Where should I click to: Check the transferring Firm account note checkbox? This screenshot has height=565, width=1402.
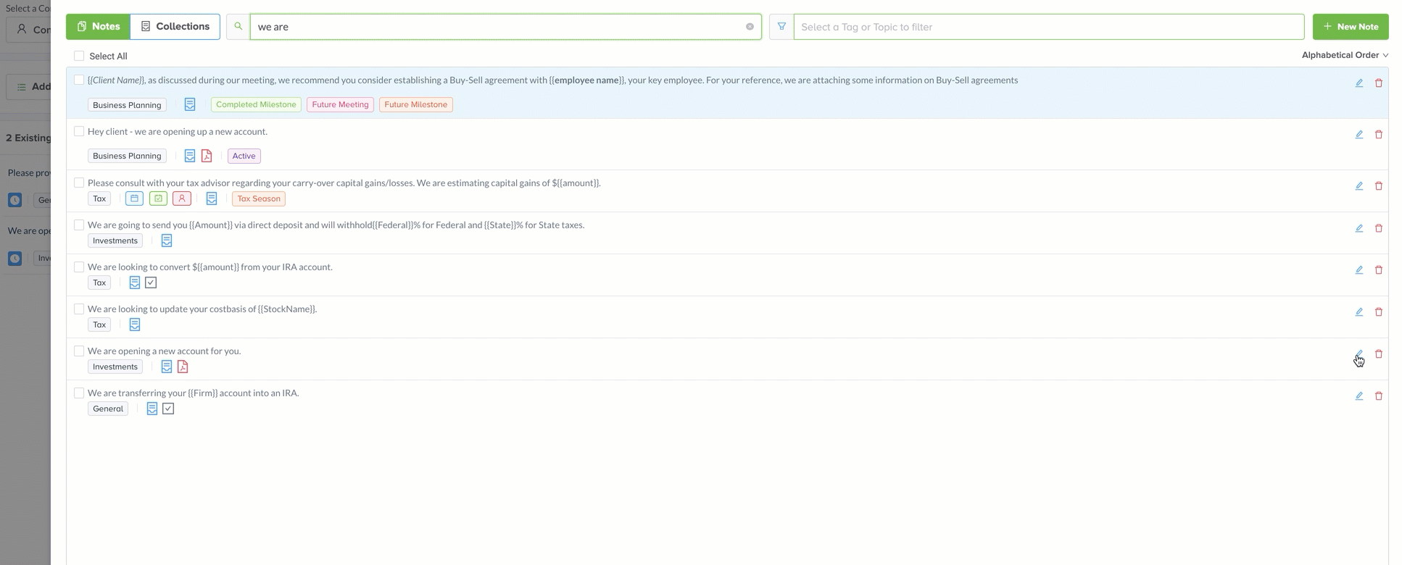(x=79, y=393)
